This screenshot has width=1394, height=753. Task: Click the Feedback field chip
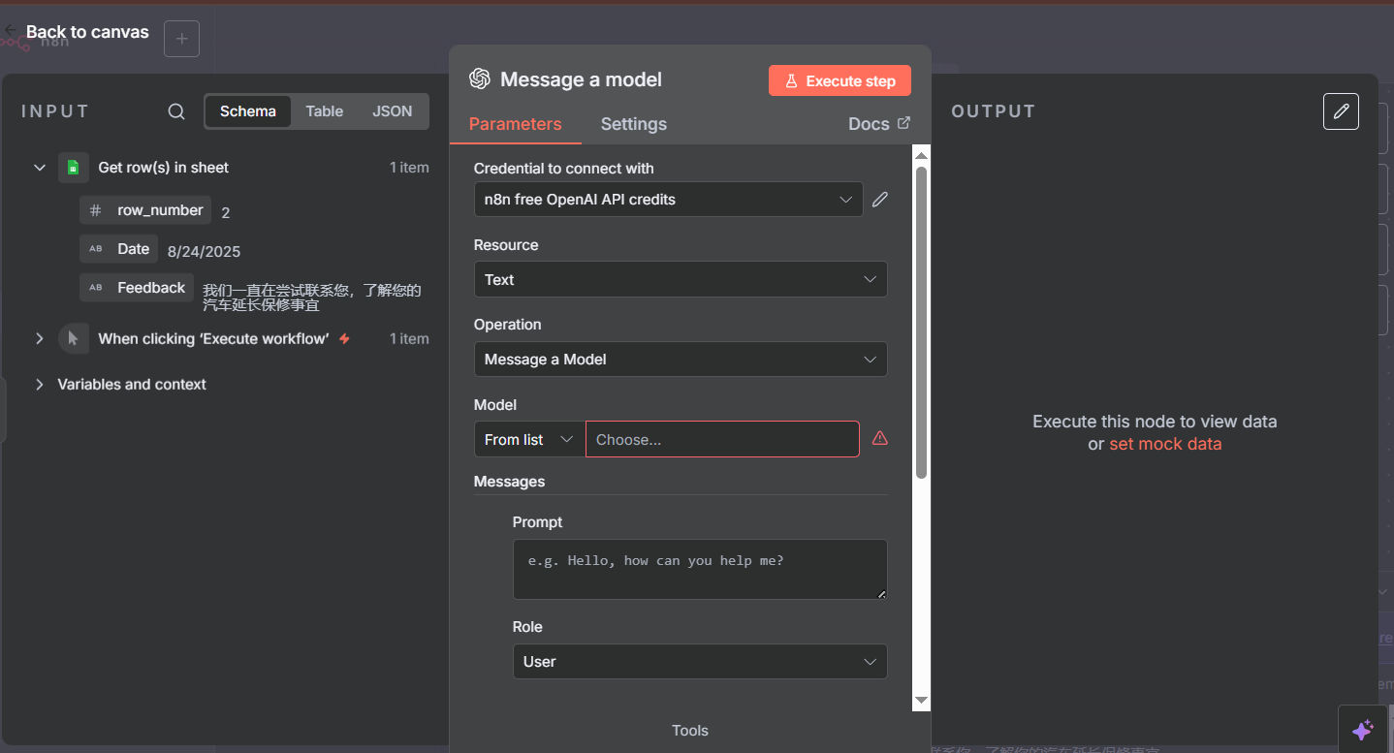point(137,288)
